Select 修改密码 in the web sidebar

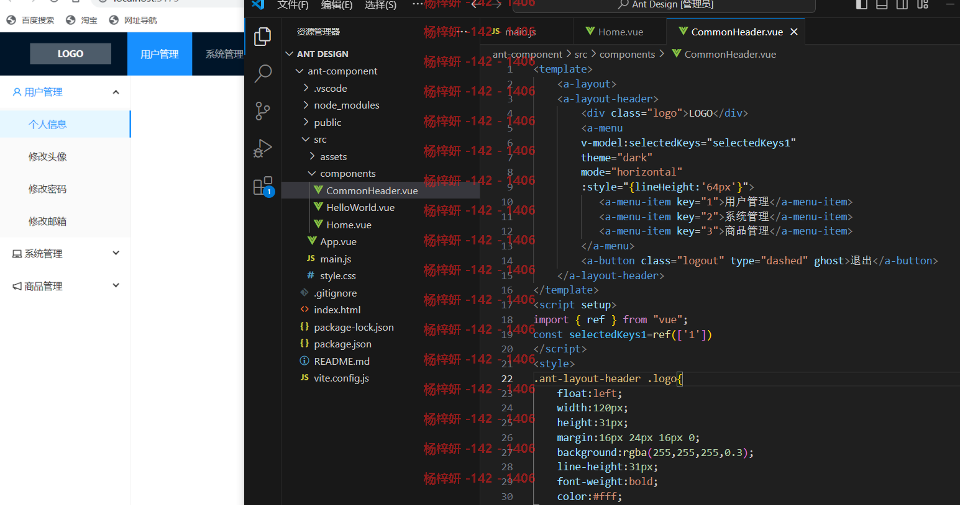[65, 189]
